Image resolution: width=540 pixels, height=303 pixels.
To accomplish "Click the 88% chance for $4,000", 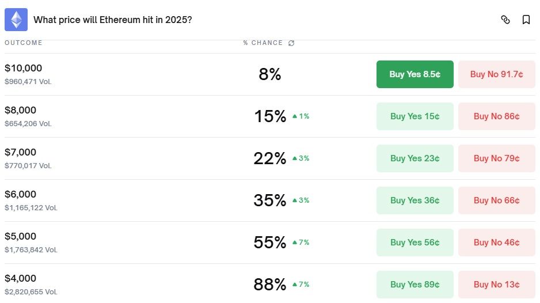I will point(269,285).
